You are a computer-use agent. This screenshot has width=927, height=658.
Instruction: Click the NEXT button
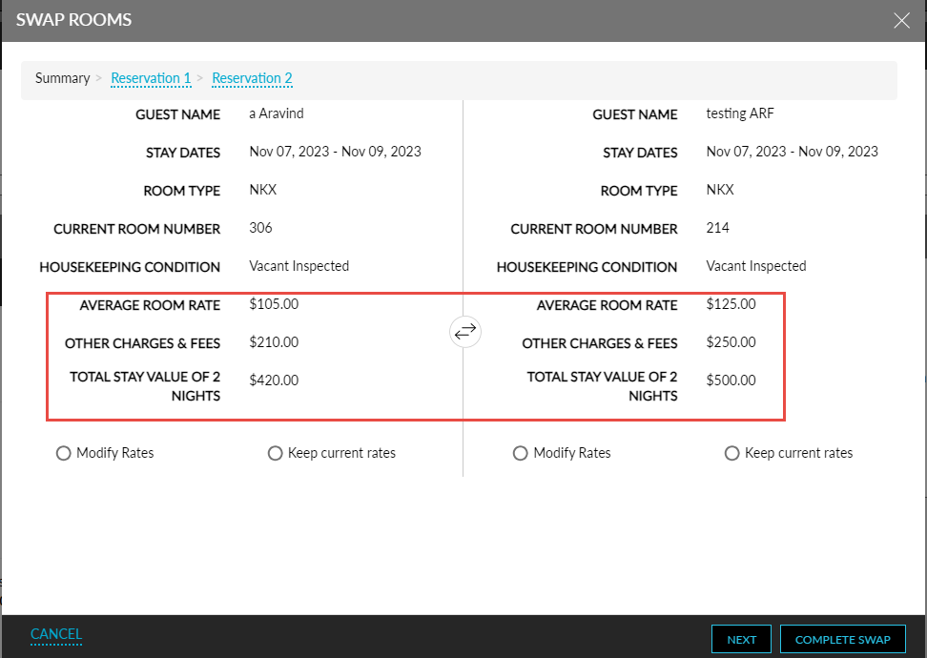coord(741,639)
